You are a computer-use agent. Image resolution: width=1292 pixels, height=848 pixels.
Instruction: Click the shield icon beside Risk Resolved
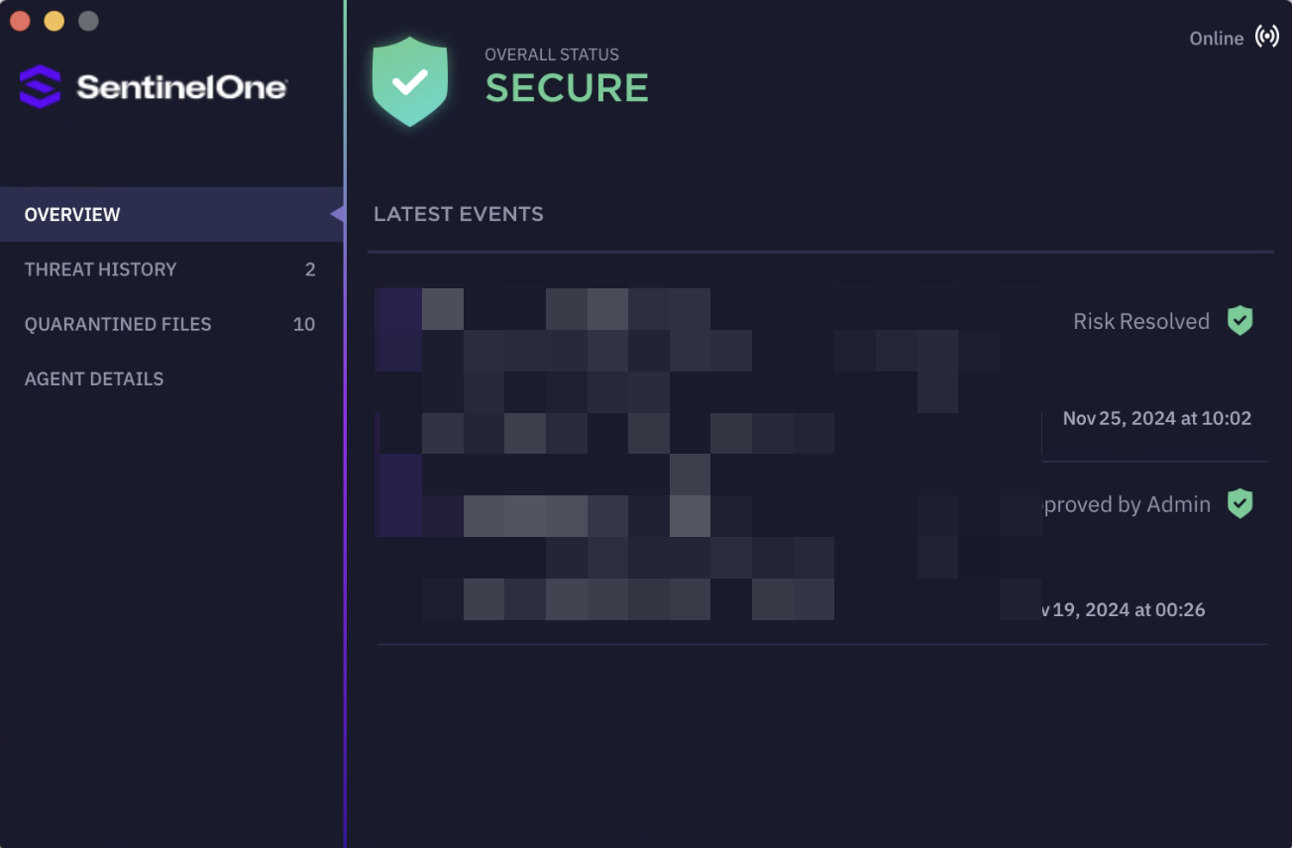1239,321
